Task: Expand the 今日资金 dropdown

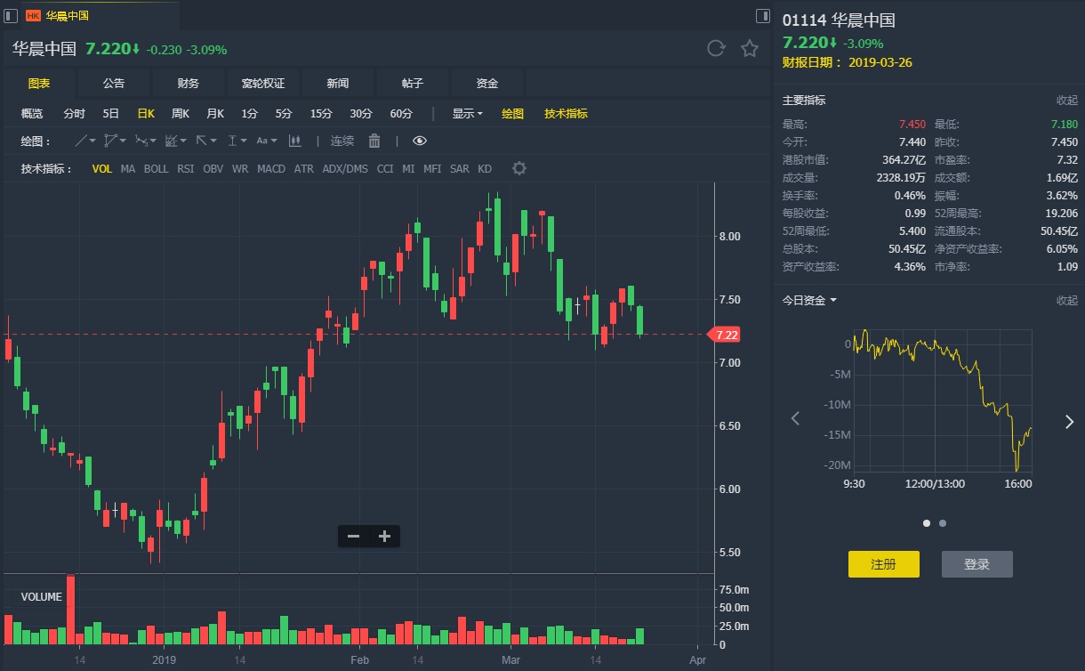Action: [x=809, y=301]
